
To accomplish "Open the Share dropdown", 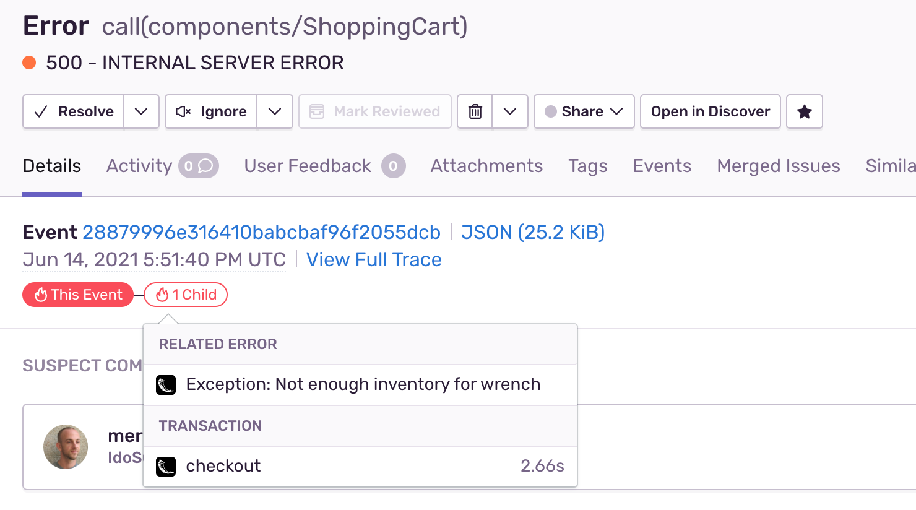I will coord(584,111).
